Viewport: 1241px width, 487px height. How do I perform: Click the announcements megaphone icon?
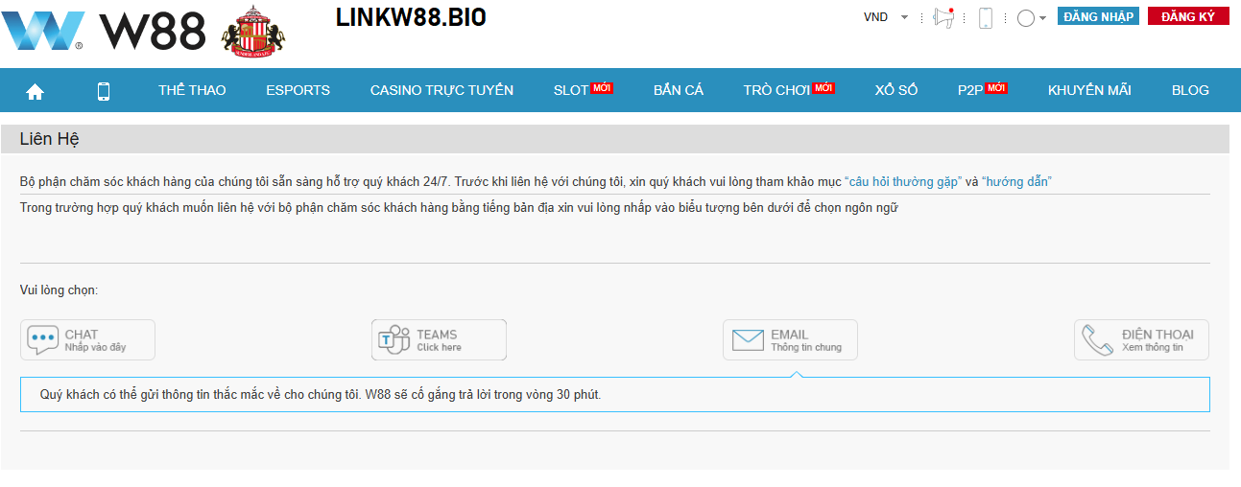pos(943,17)
